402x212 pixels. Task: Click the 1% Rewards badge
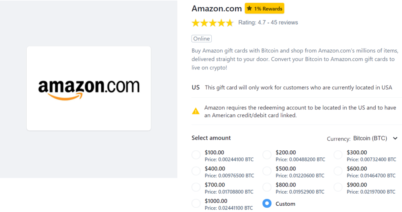264,9
